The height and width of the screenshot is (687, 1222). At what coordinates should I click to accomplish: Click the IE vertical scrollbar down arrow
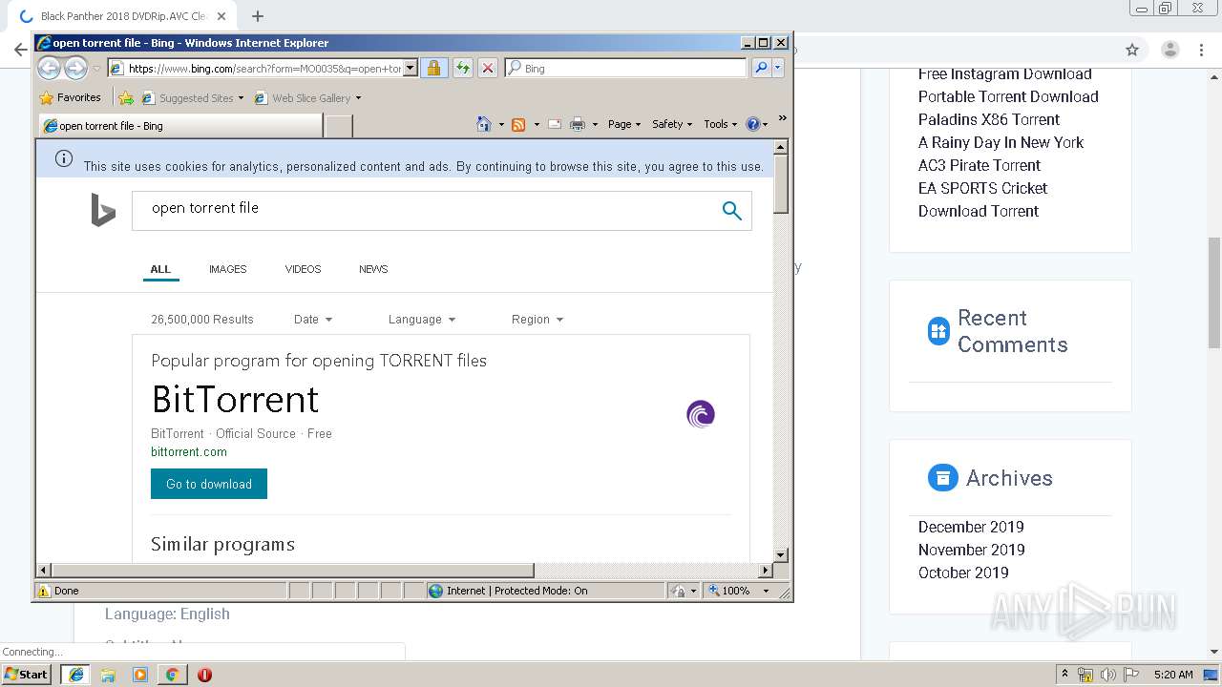780,554
